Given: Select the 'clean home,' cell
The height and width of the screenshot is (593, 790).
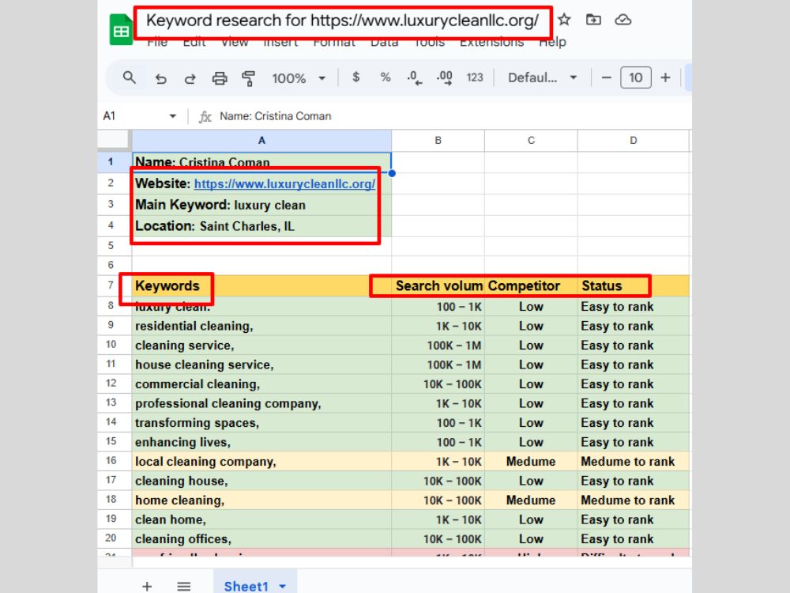Looking at the screenshot, I should 261,519.
